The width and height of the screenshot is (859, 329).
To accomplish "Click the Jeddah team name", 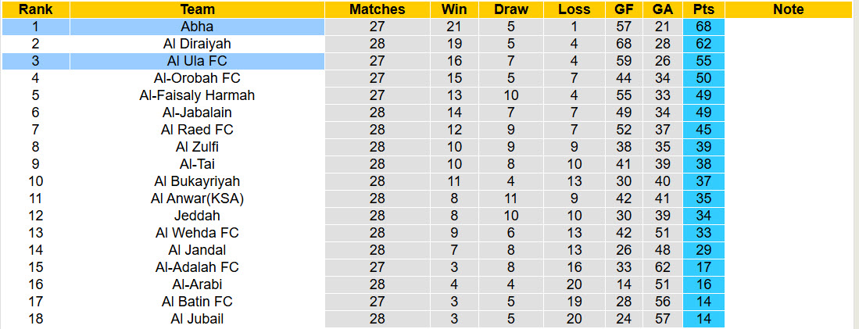I will click(197, 216).
